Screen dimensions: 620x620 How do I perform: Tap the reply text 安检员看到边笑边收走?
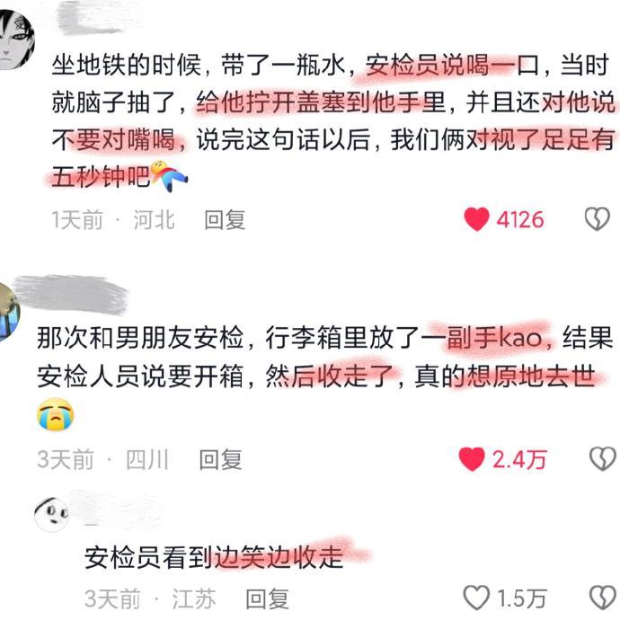point(214,557)
